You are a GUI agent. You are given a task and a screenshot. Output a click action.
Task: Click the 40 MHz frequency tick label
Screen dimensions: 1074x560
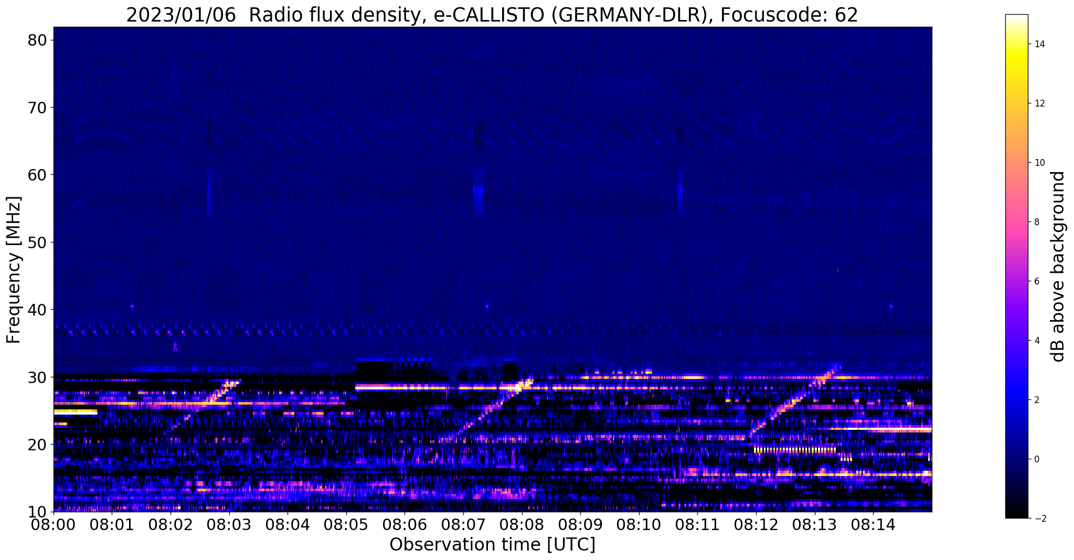point(37,310)
